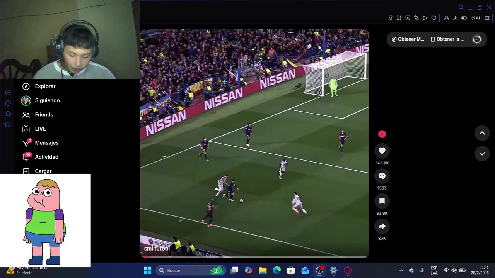
Task: Click the football video to pause it
Action: pyautogui.click(x=254, y=143)
